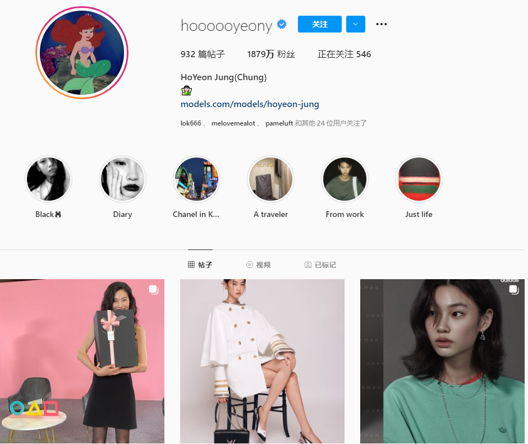Open the green sweatshirt portrait post
The width and height of the screenshot is (528, 444).
[442, 361]
